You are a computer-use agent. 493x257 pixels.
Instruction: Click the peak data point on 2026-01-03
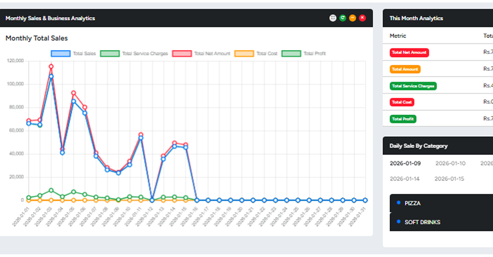pos(51,67)
